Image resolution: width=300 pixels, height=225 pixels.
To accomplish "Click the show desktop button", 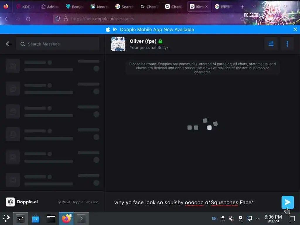I will coord(292,219).
